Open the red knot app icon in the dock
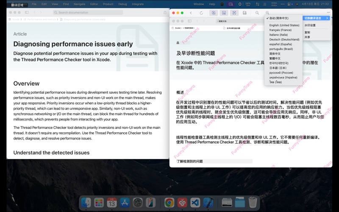 [182, 203]
